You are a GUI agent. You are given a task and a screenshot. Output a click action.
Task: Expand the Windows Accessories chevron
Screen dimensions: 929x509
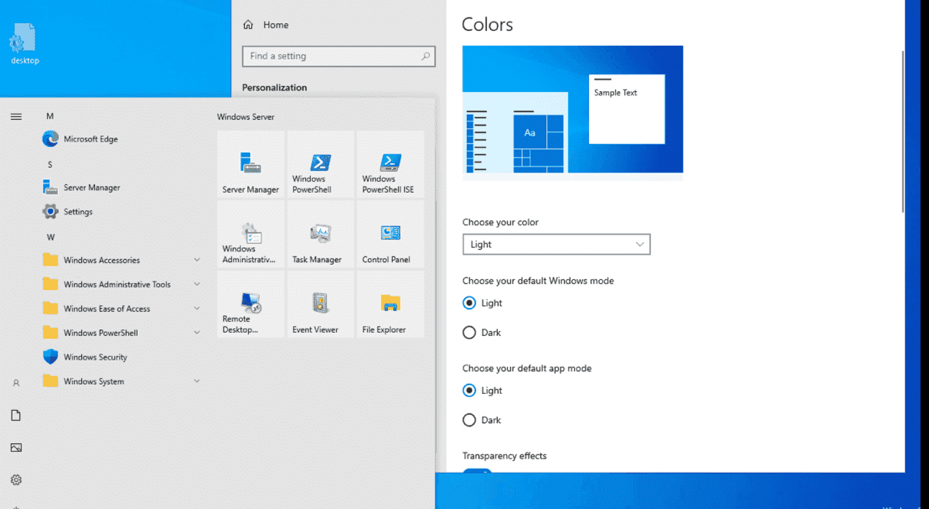point(197,260)
